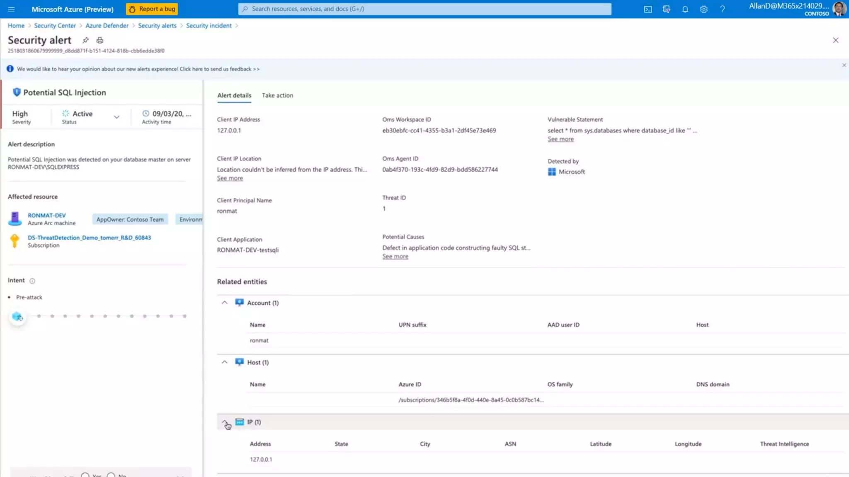
Task: Open portal settings gear
Action: pos(703,9)
